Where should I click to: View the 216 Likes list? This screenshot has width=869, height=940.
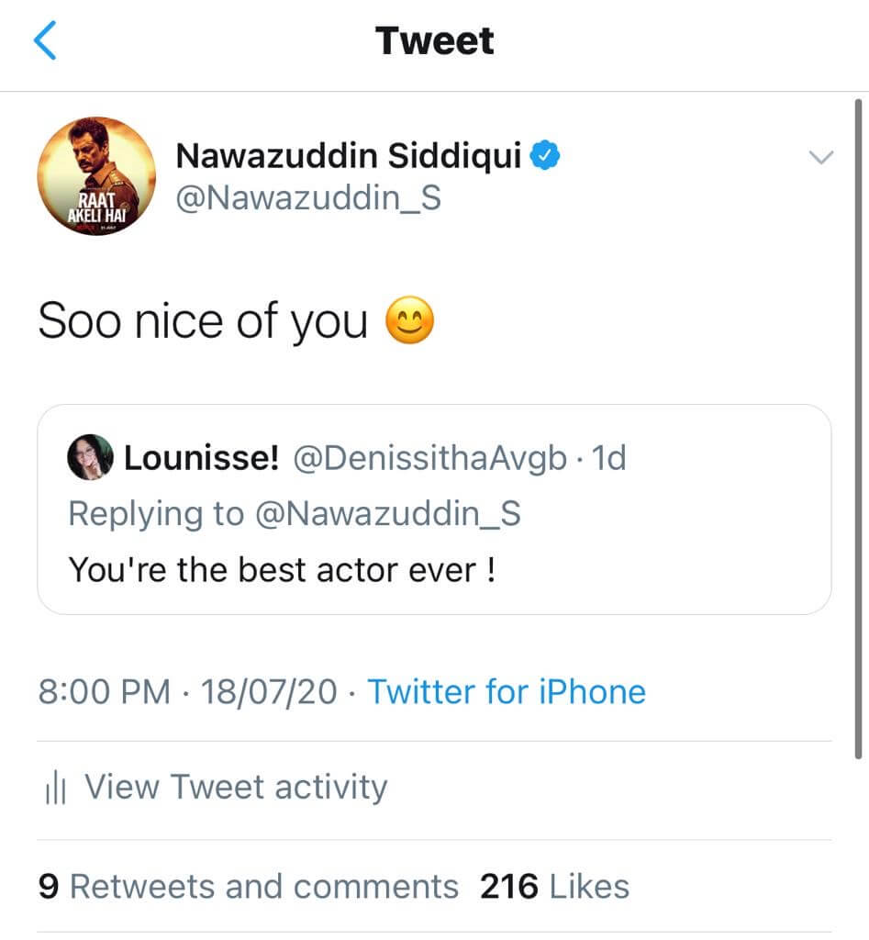tap(554, 886)
